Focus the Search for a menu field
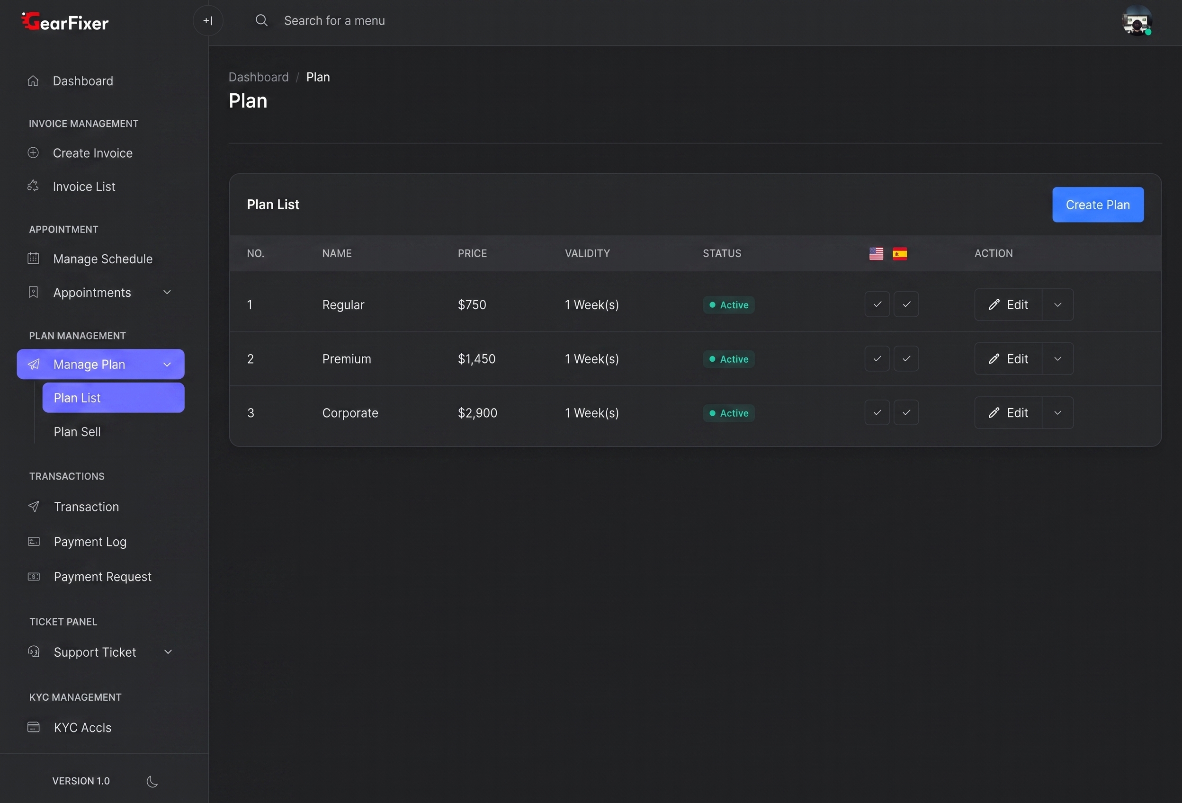The width and height of the screenshot is (1182, 803). [x=335, y=20]
